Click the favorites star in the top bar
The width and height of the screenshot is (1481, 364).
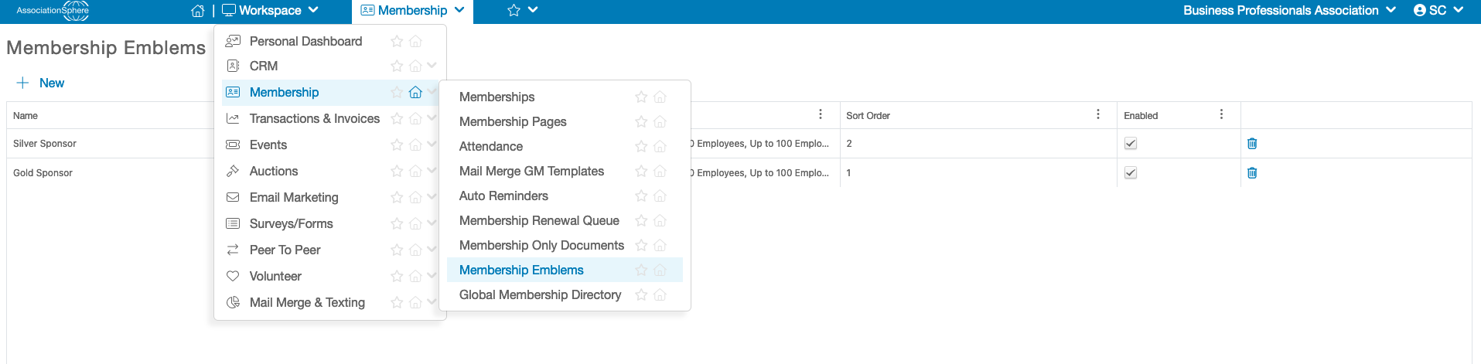pos(514,11)
